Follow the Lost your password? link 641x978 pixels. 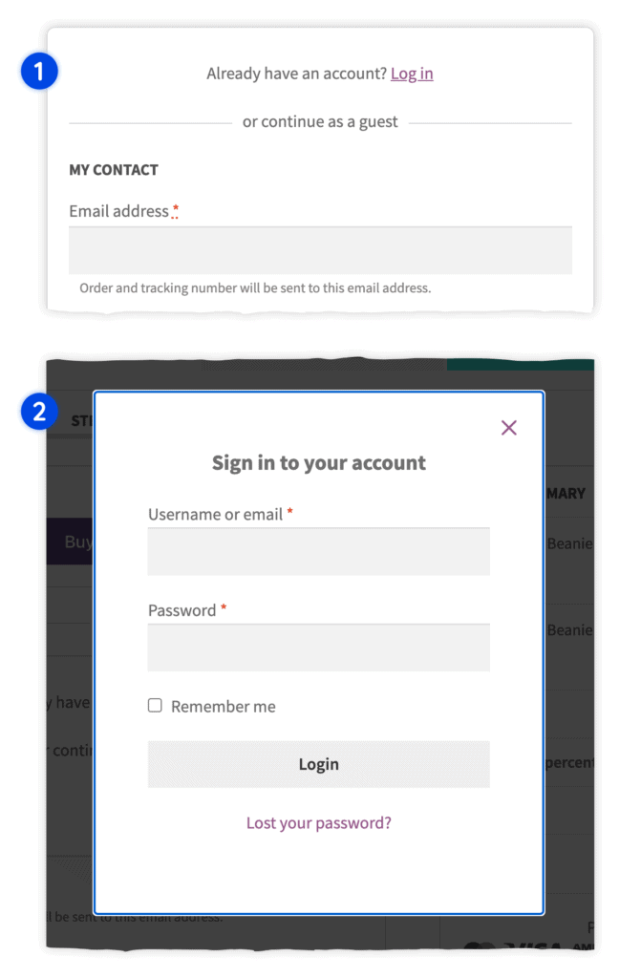click(319, 823)
